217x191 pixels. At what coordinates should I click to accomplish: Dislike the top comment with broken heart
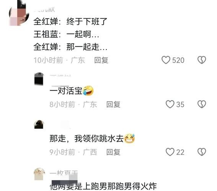point(202,60)
